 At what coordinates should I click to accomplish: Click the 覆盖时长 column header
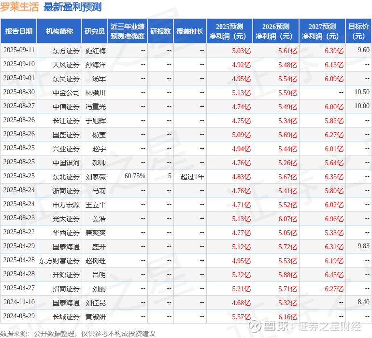(x=190, y=31)
